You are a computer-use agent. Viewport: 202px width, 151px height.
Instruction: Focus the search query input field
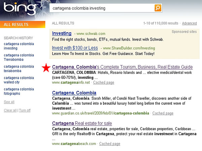point(101,8)
